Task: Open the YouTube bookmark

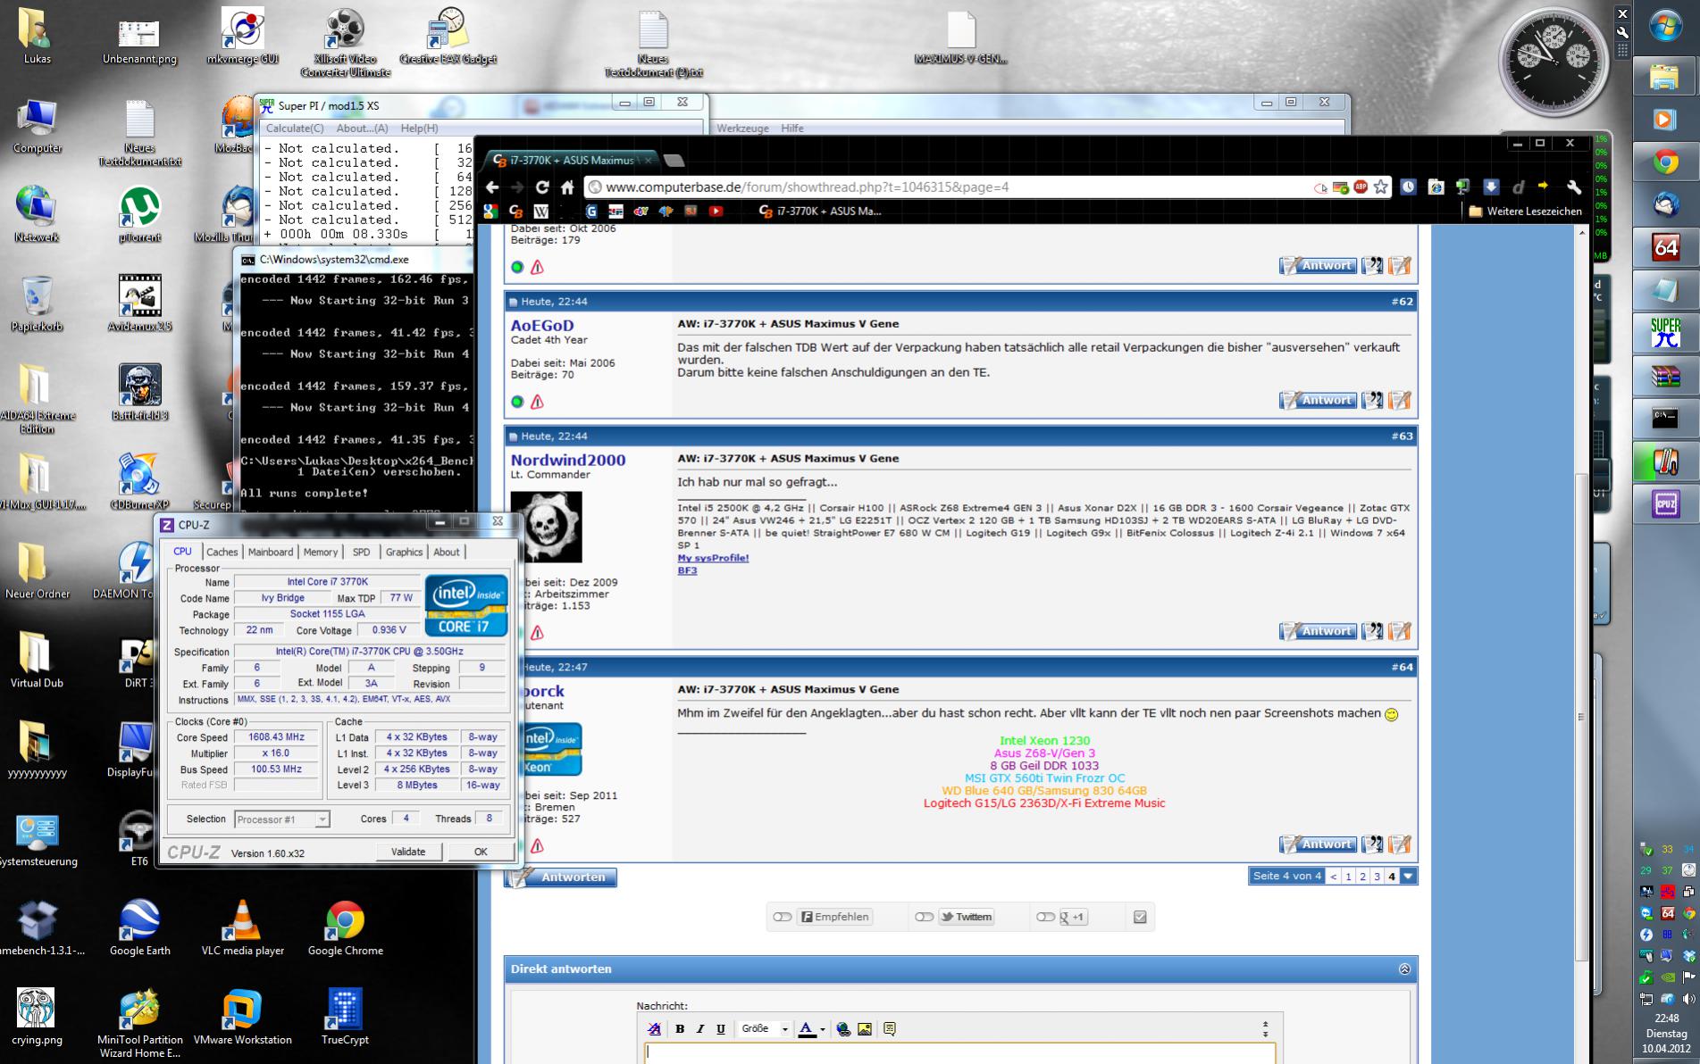Action: point(716,212)
